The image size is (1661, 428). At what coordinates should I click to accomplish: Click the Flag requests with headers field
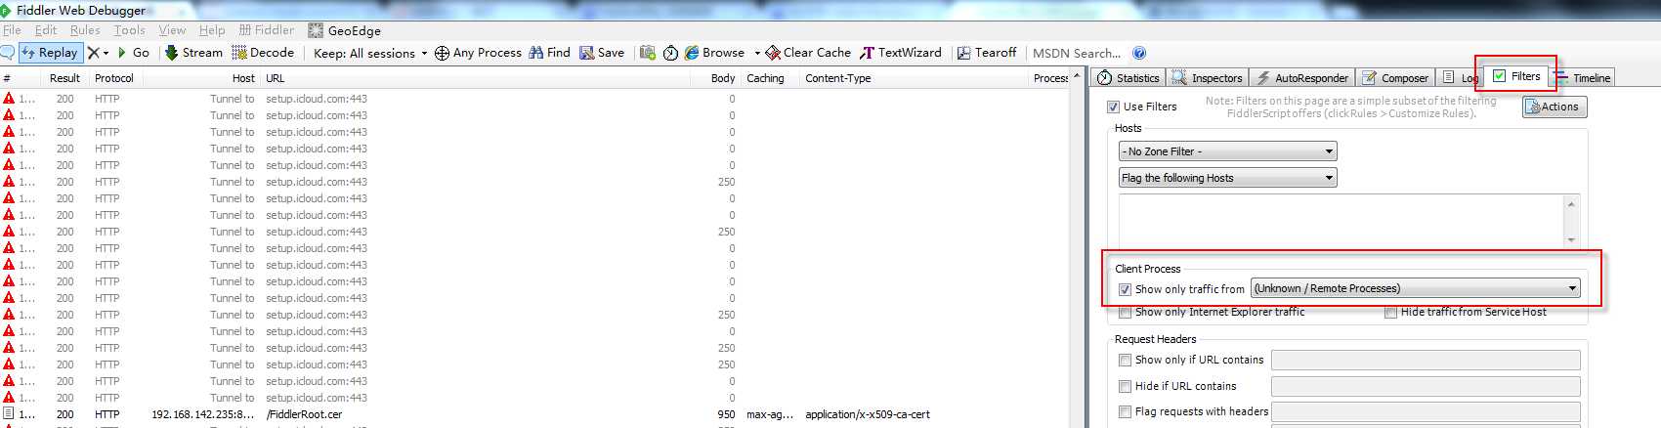[1426, 411]
